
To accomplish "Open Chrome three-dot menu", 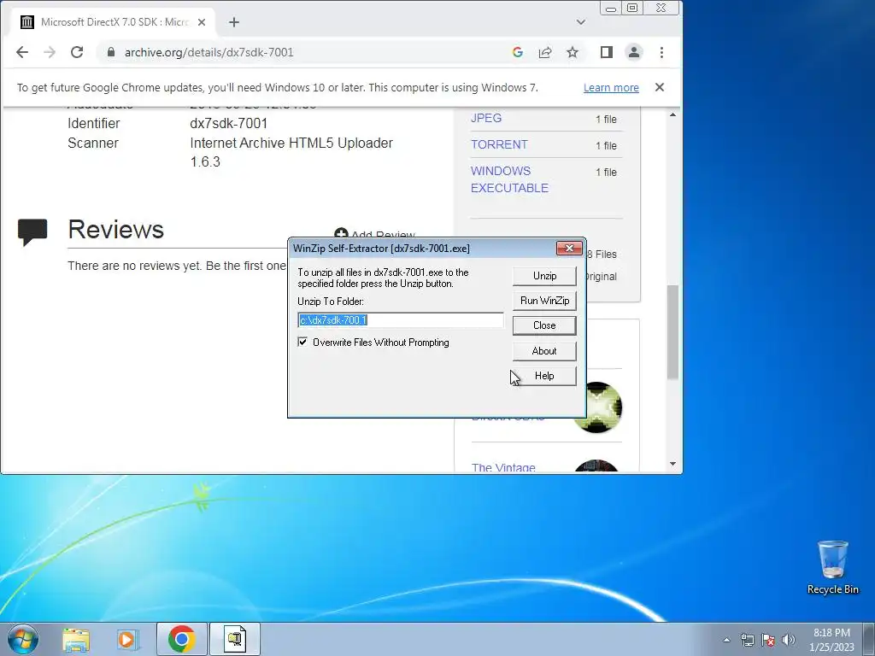I will point(661,52).
